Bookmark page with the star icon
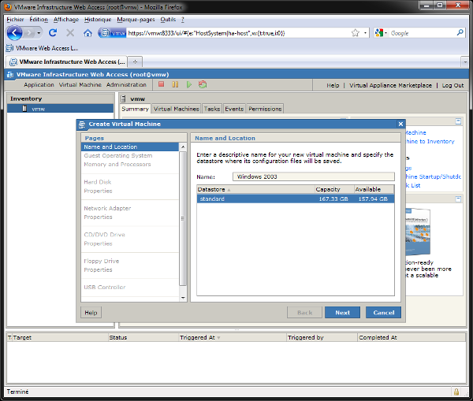The height and width of the screenshot is (401, 473). [356, 33]
